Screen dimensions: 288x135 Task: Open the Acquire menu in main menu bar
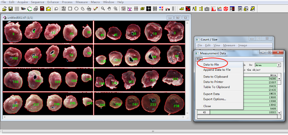(x=22, y=2)
